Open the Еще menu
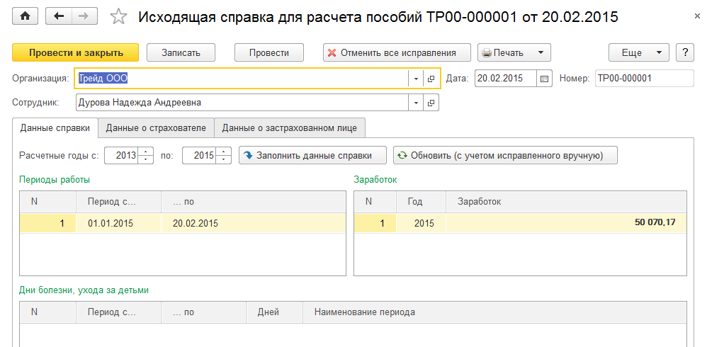The image size is (707, 347). [x=638, y=52]
